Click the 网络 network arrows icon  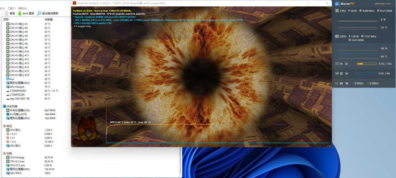(337, 83)
